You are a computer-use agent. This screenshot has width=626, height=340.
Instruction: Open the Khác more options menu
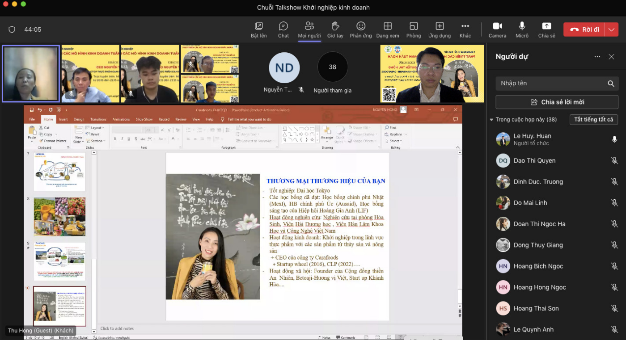point(465,26)
